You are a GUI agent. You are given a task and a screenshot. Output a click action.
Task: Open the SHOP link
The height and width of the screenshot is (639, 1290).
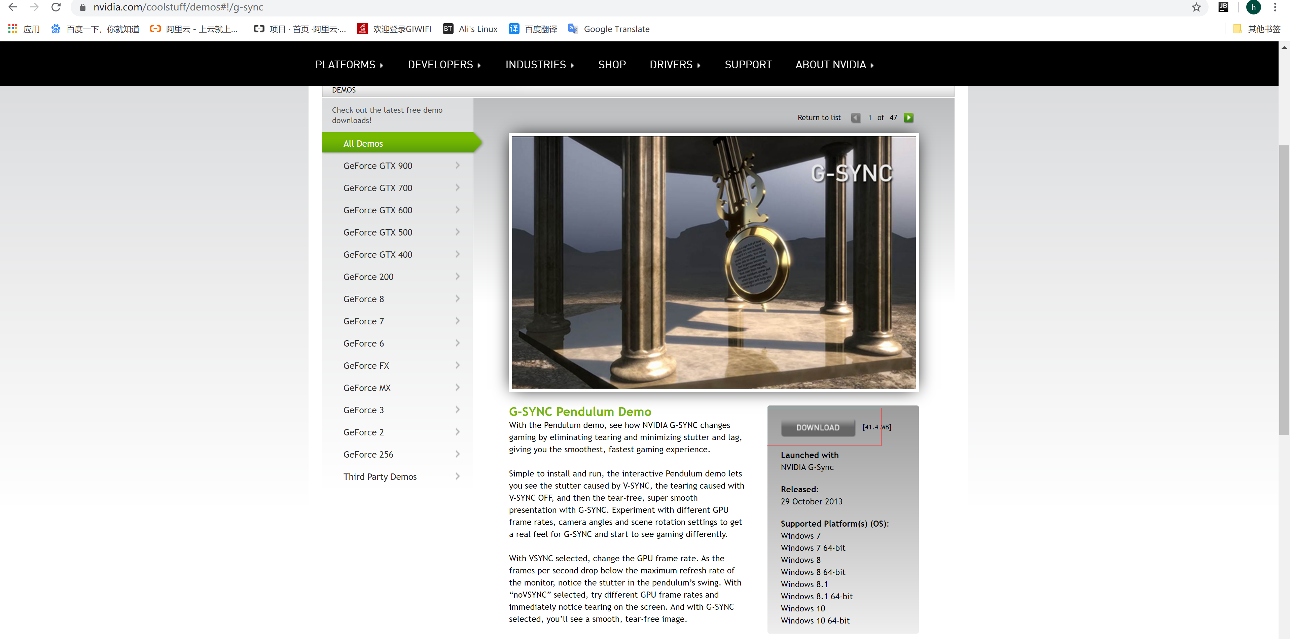(612, 65)
